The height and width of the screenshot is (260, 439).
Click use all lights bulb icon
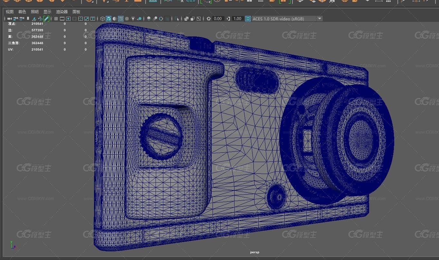[133, 19]
